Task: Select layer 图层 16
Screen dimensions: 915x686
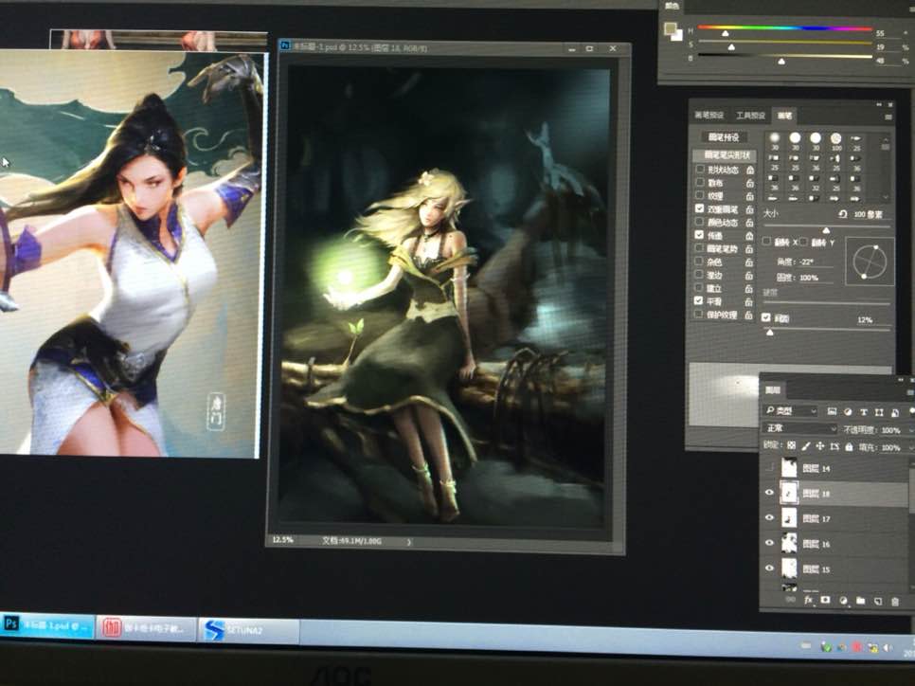Action: tap(835, 544)
